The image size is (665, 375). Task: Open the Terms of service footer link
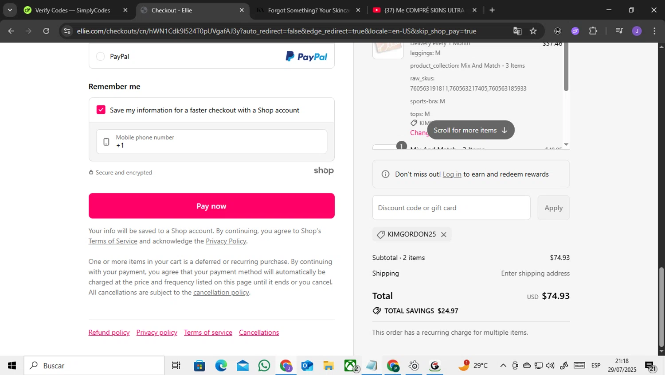[208, 332]
